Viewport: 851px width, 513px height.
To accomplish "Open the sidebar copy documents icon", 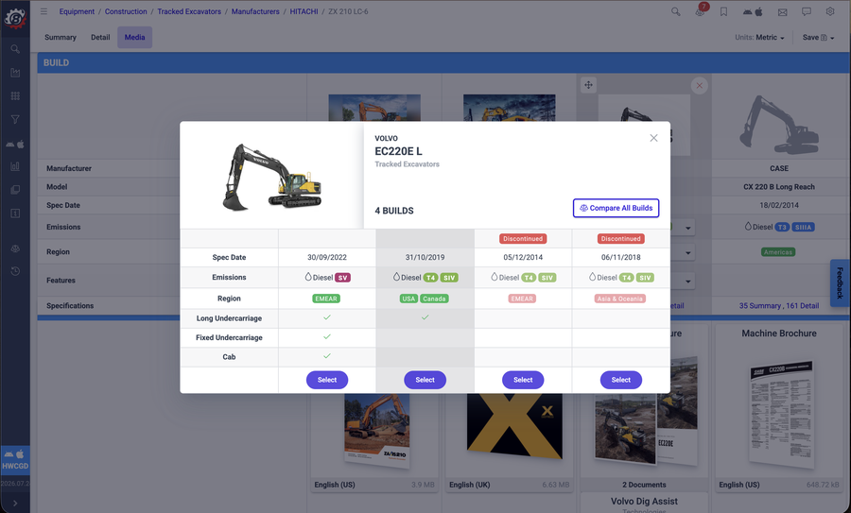I will [15, 190].
